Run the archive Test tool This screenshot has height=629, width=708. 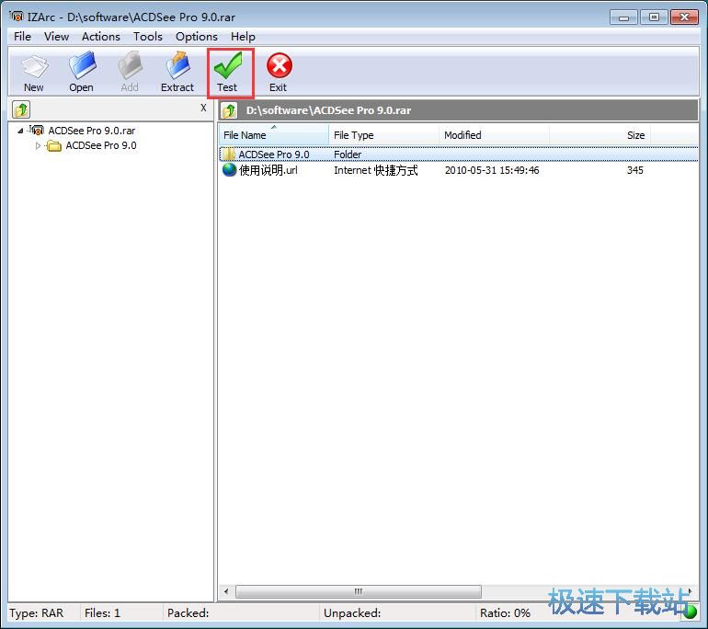pos(227,72)
